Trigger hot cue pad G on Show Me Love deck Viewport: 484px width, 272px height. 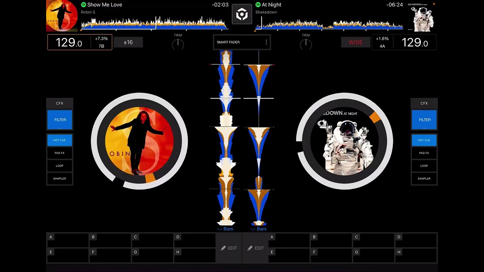152,255
